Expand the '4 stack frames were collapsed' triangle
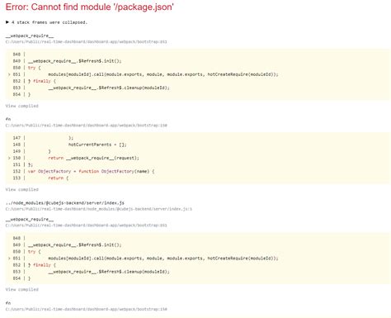391x318 pixels. point(7,22)
